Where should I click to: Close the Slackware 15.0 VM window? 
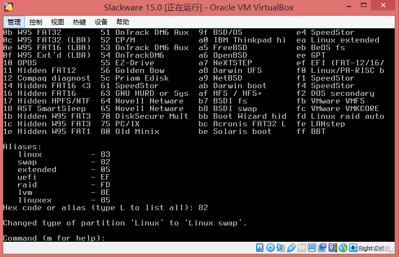click(383, 5)
